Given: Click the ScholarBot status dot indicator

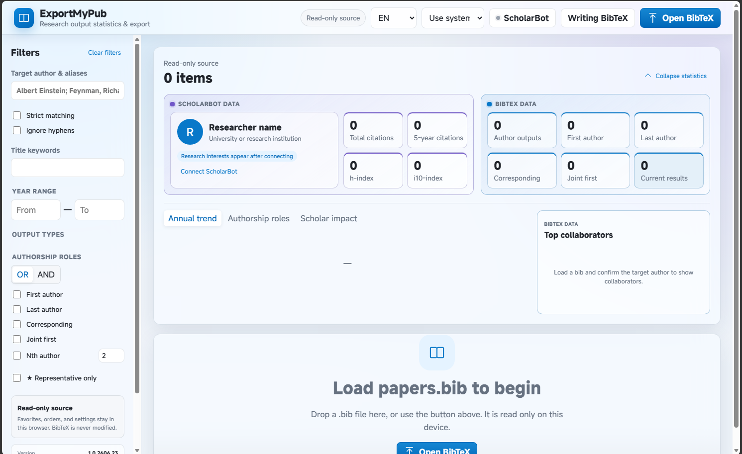Looking at the screenshot, I should click(x=498, y=18).
